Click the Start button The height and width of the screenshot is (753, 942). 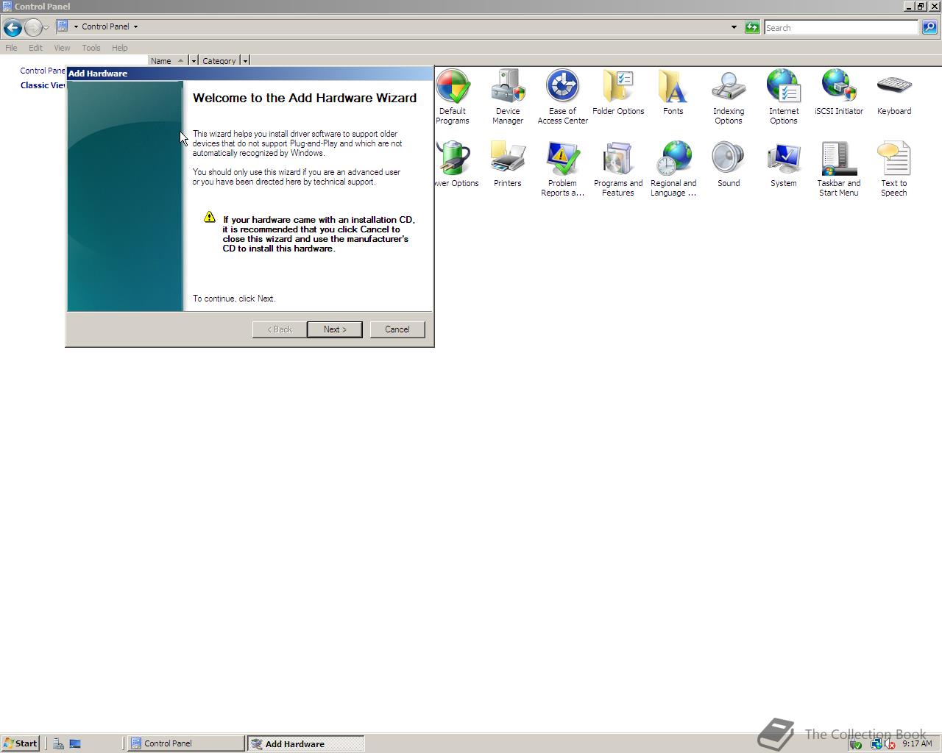(20, 743)
